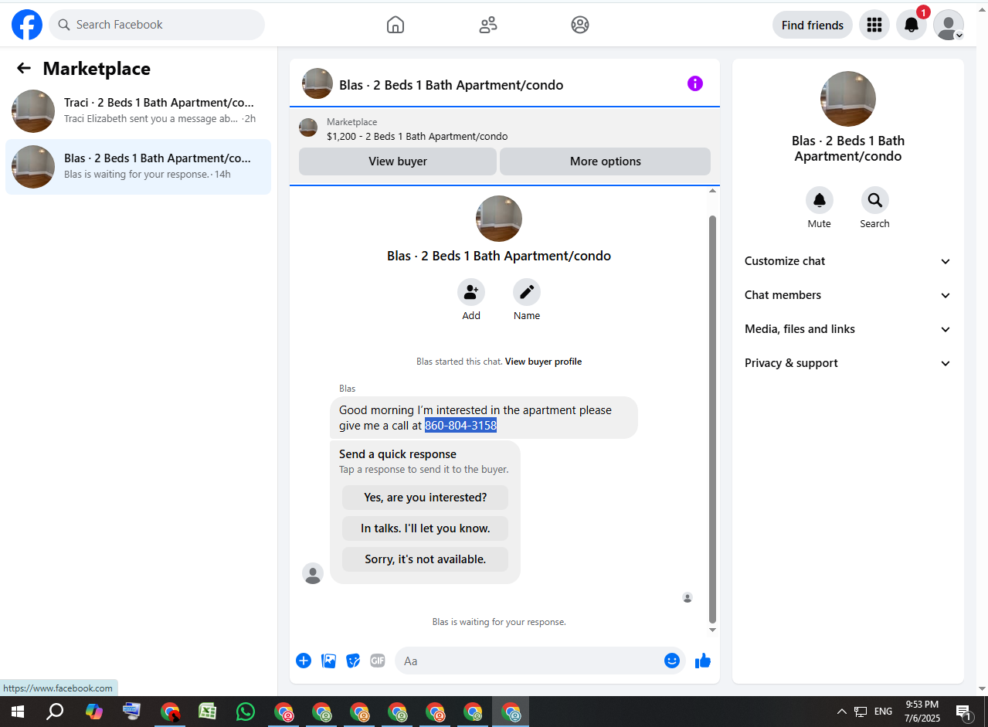Click the Facebook logo icon
The image size is (988, 727).
pyautogui.click(x=27, y=25)
